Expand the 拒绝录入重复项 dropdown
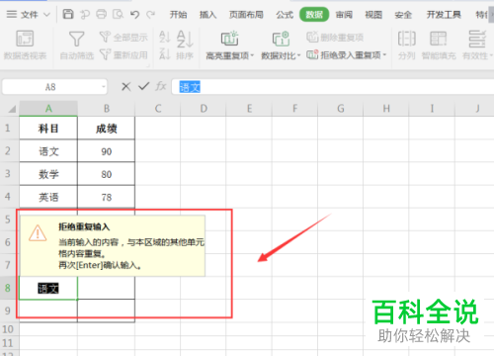 (x=384, y=55)
